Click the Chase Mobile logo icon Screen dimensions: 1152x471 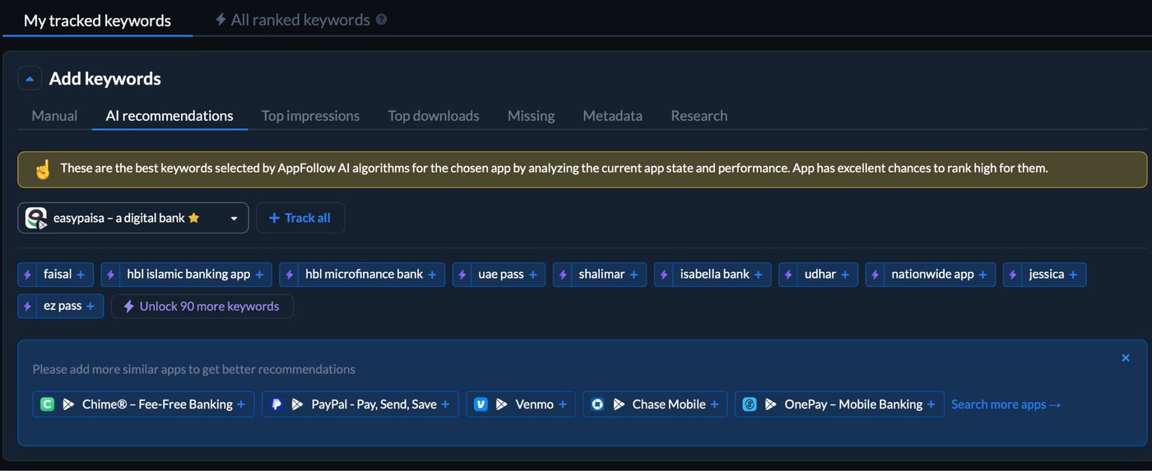click(x=597, y=404)
